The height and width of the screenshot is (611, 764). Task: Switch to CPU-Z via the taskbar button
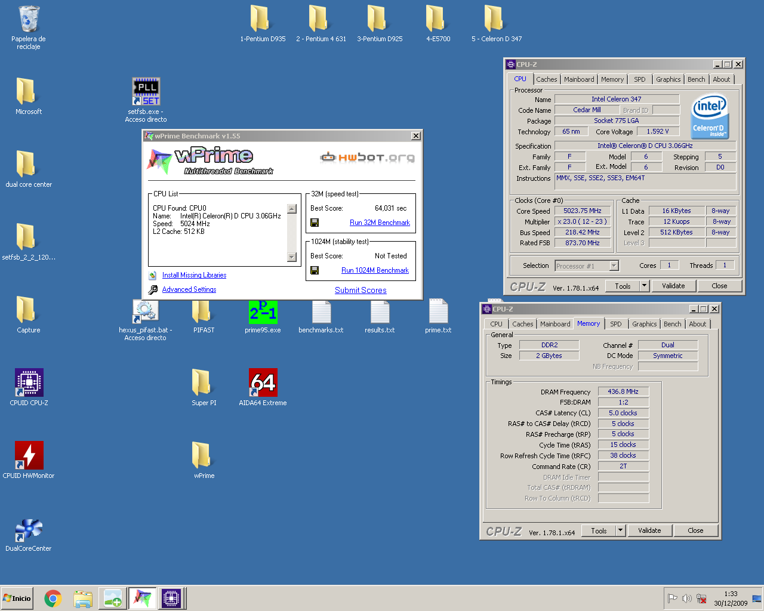tap(171, 598)
